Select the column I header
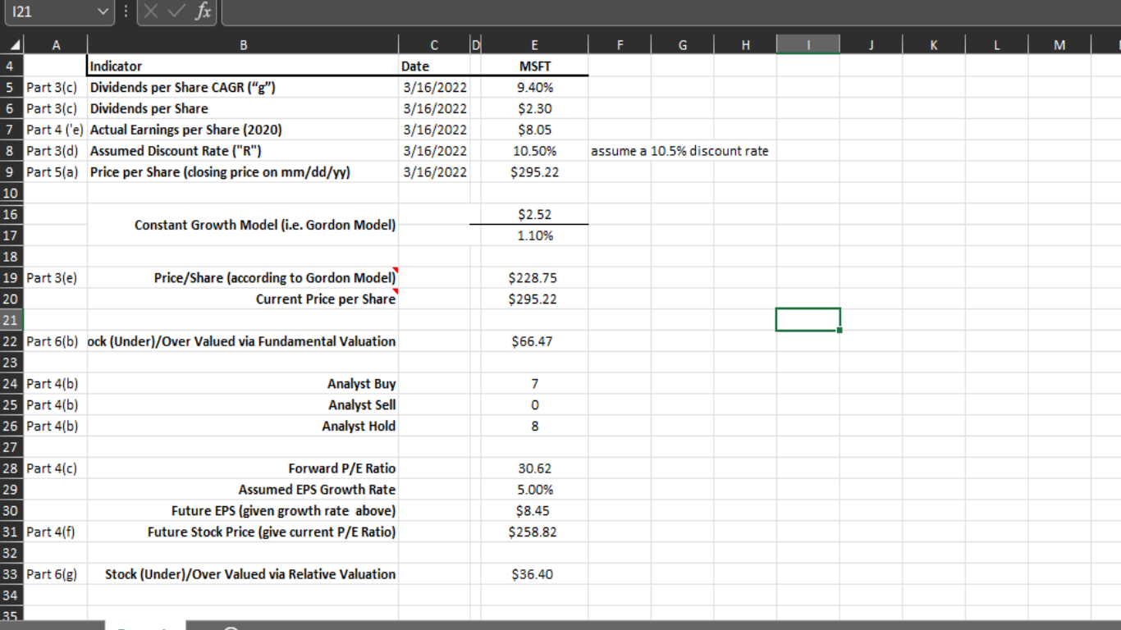The image size is (1121, 630). tap(808, 44)
